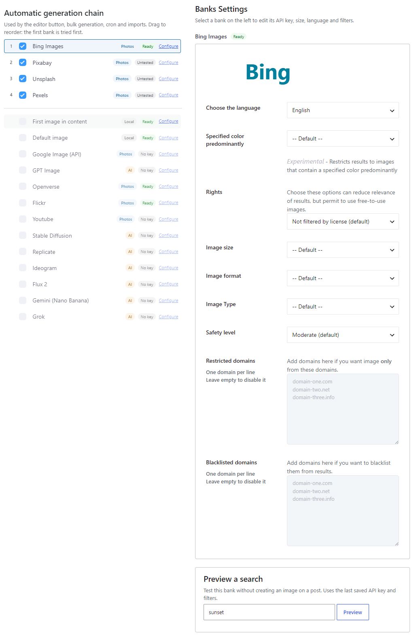This screenshot has height=636, width=414.
Task: Uncheck the Pexels checkbox
Action: click(23, 95)
